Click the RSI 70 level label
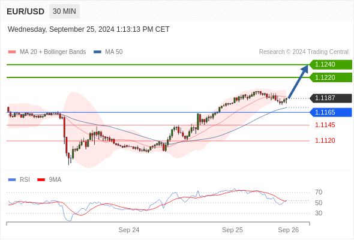354x240 pixels. tap(319, 193)
